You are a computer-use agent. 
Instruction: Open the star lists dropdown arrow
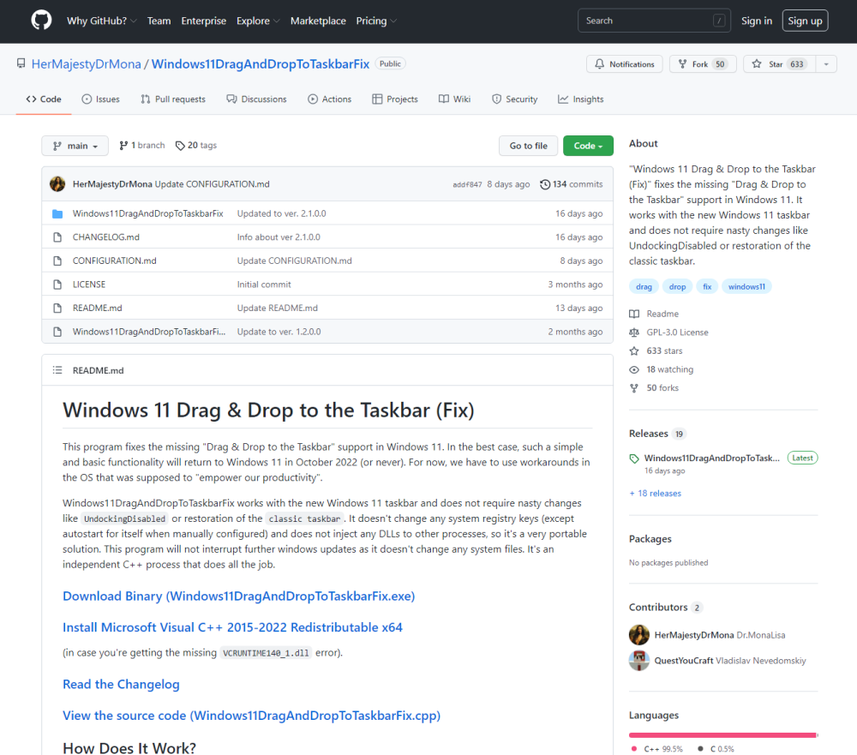(826, 64)
